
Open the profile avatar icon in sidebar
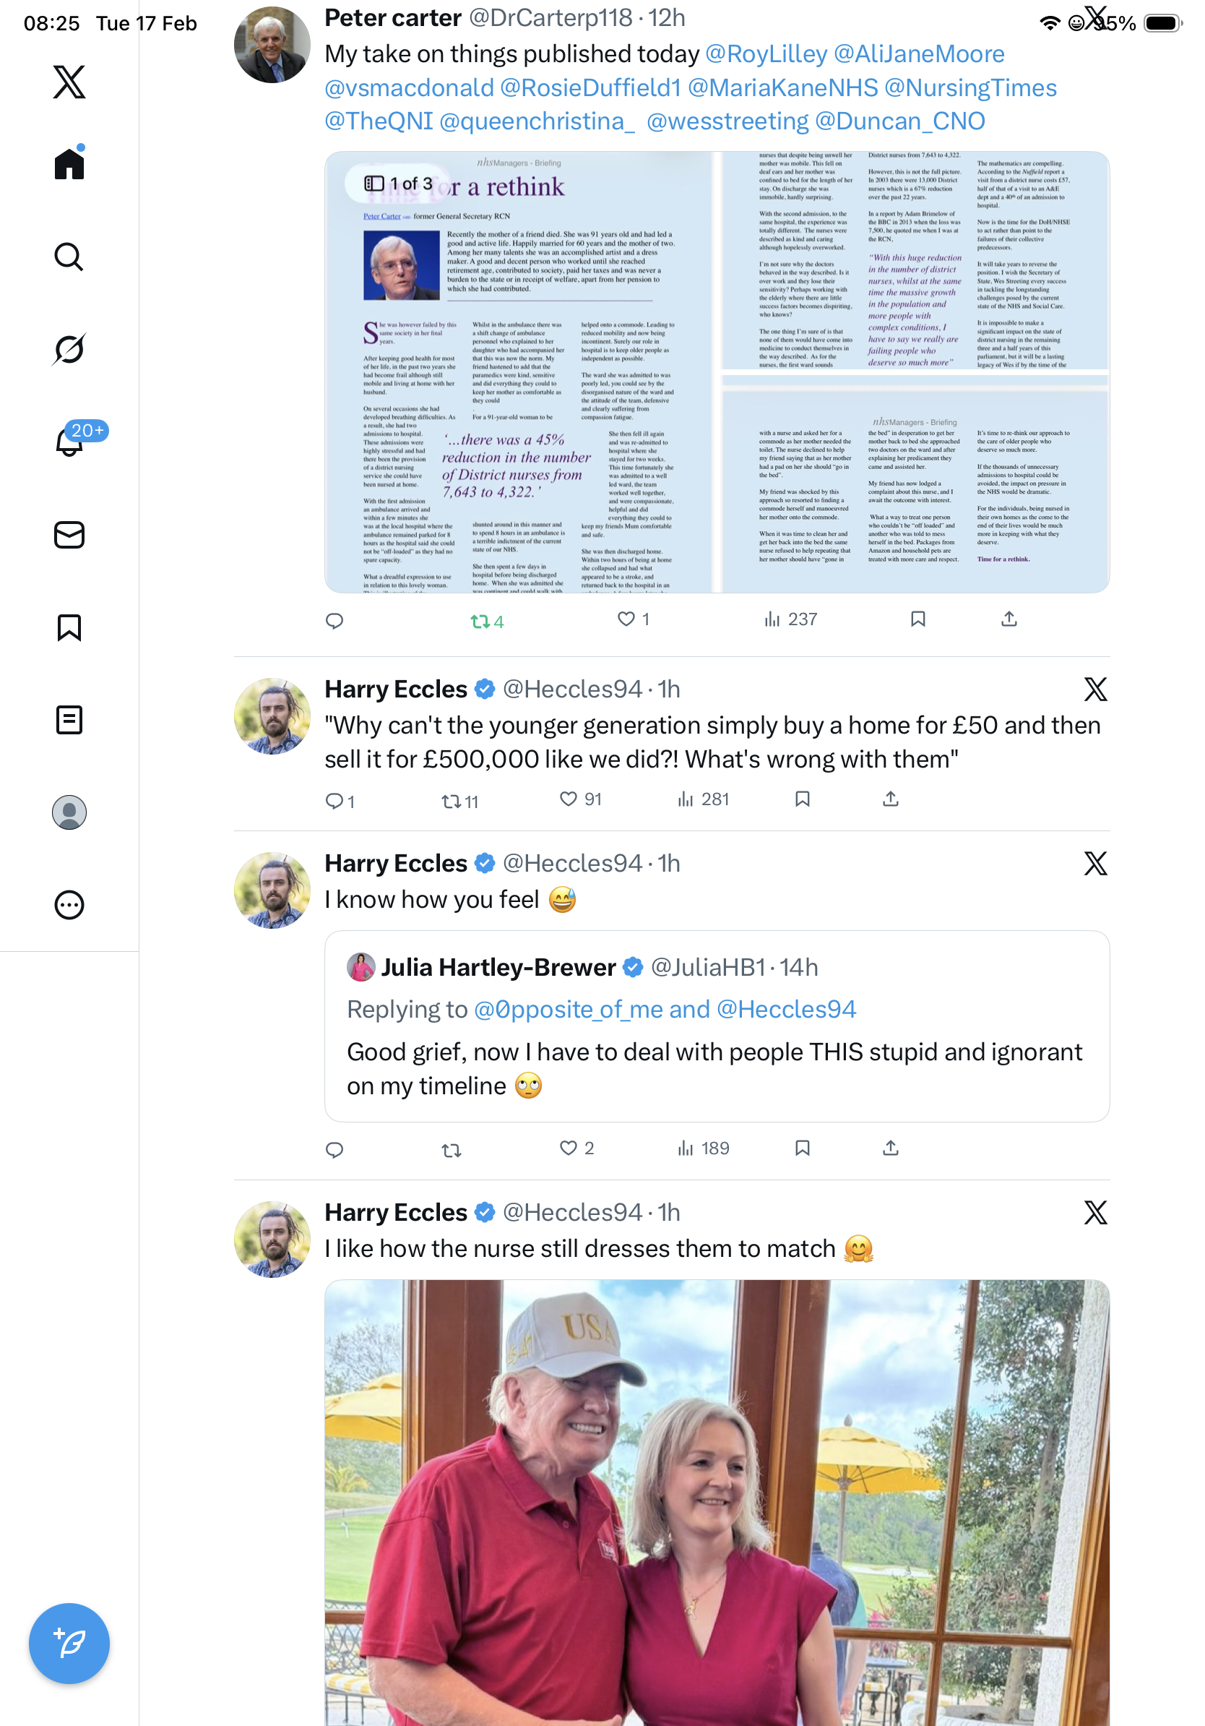(69, 812)
